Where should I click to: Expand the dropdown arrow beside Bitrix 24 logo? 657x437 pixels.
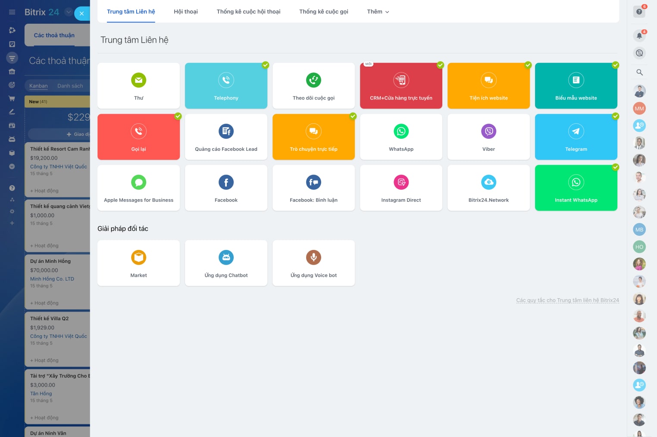(x=68, y=12)
